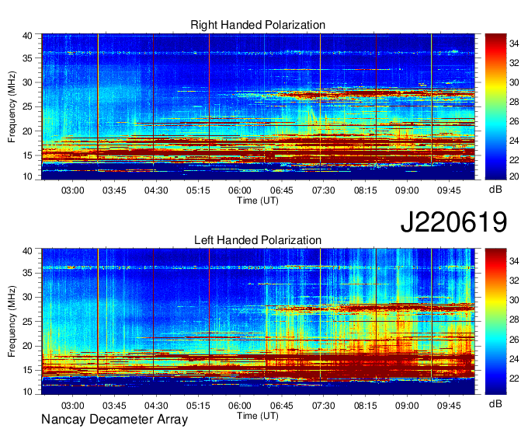Click the 15 MHz tick on Right Handed plot
The height and width of the screenshot is (429, 528).
click(27, 155)
